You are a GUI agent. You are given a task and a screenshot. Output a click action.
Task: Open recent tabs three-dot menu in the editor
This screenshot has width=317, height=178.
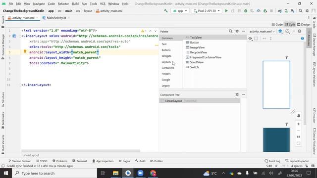point(309,18)
